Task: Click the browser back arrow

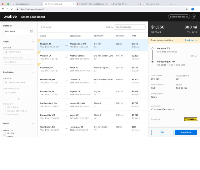Action: click(x=3, y=9)
